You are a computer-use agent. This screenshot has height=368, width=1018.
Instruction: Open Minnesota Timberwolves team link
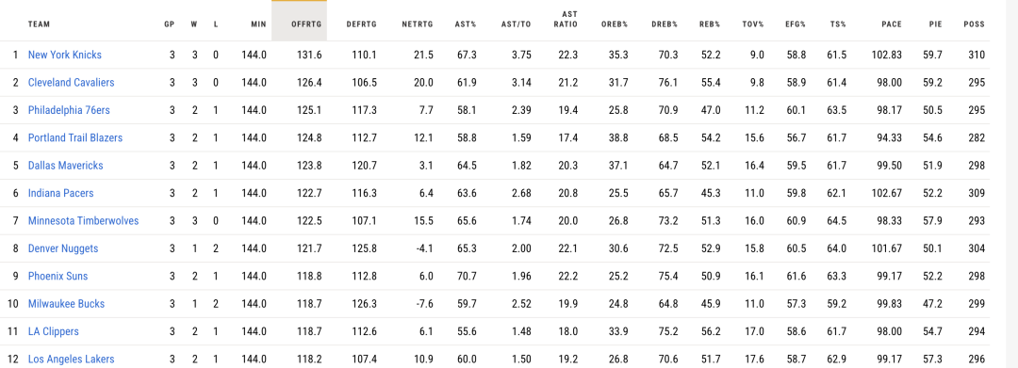[x=83, y=221]
